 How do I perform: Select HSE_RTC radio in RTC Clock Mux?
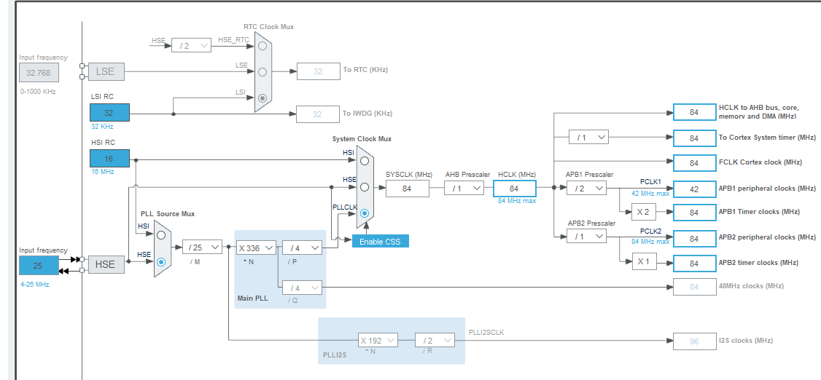pyautogui.click(x=262, y=46)
